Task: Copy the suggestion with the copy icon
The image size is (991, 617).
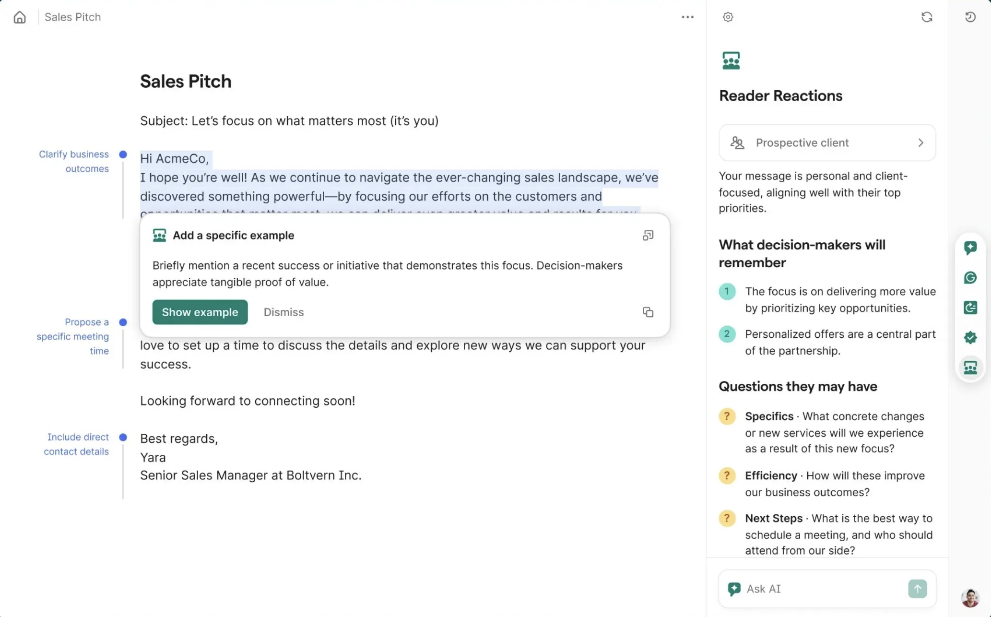Action: coord(648,312)
